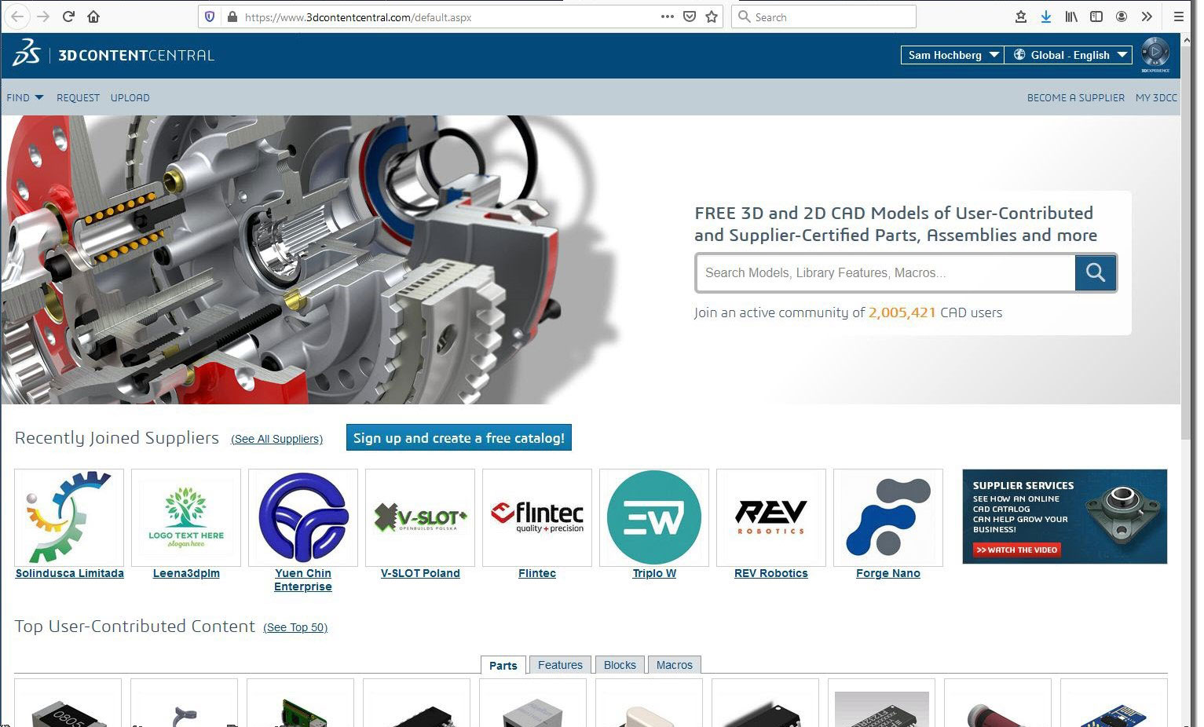Screen dimensions: 1204x727
Task: Switch to the Features tab
Action: coord(560,665)
